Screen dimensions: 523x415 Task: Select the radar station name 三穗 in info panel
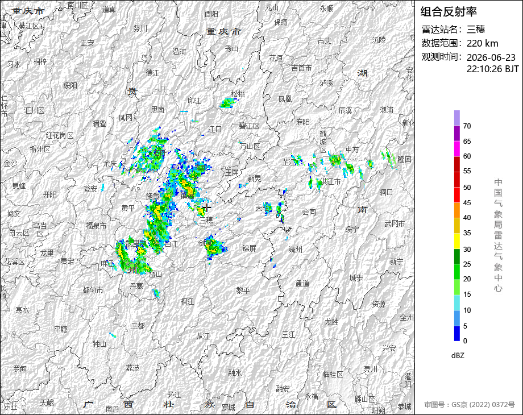coord(476,30)
